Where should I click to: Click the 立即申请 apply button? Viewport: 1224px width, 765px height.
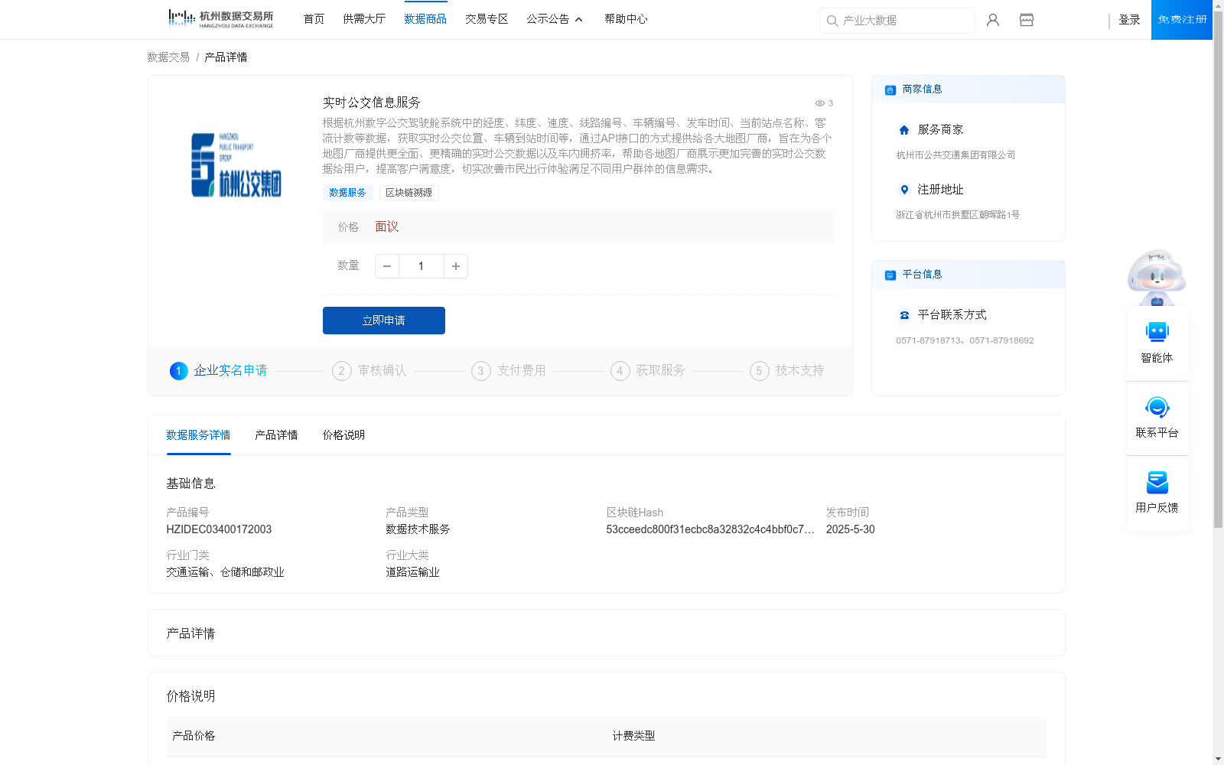tap(383, 321)
